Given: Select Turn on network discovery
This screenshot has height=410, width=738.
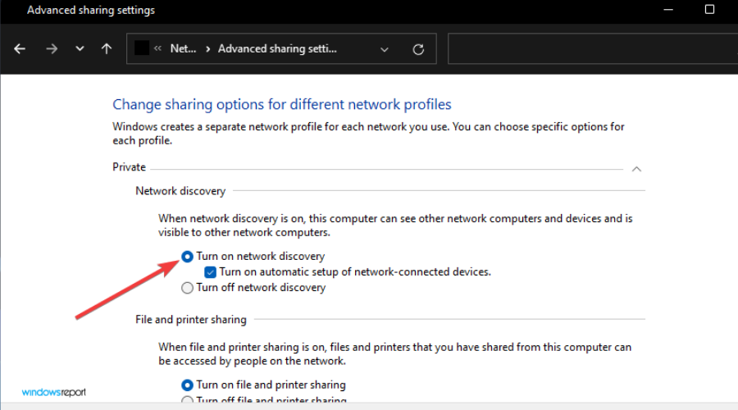Looking at the screenshot, I should [x=187, y=257].
